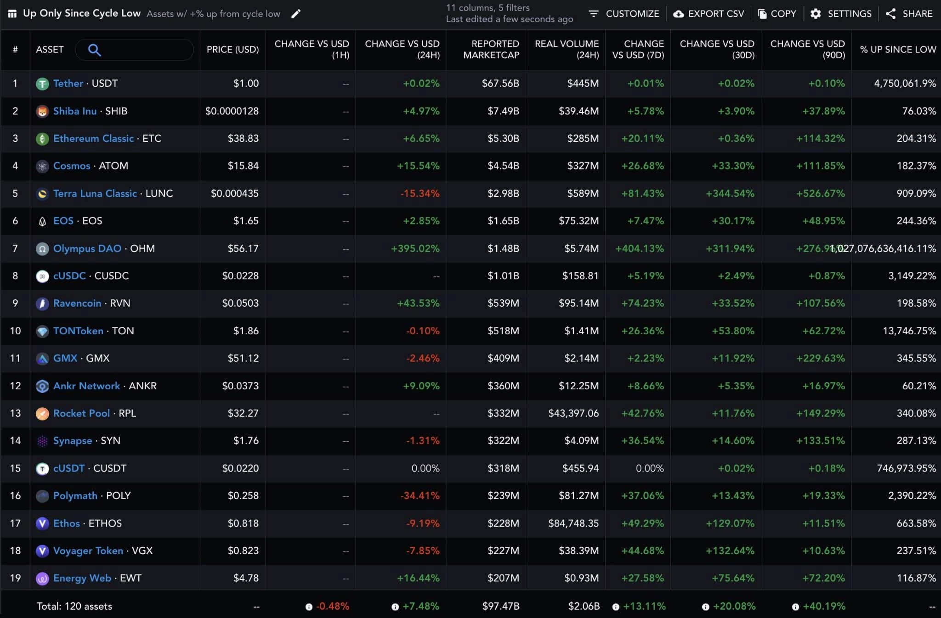Open the Polymath asset link
Image resolution: width=941 pixels, height=618 pixels.
coord(75,496)
